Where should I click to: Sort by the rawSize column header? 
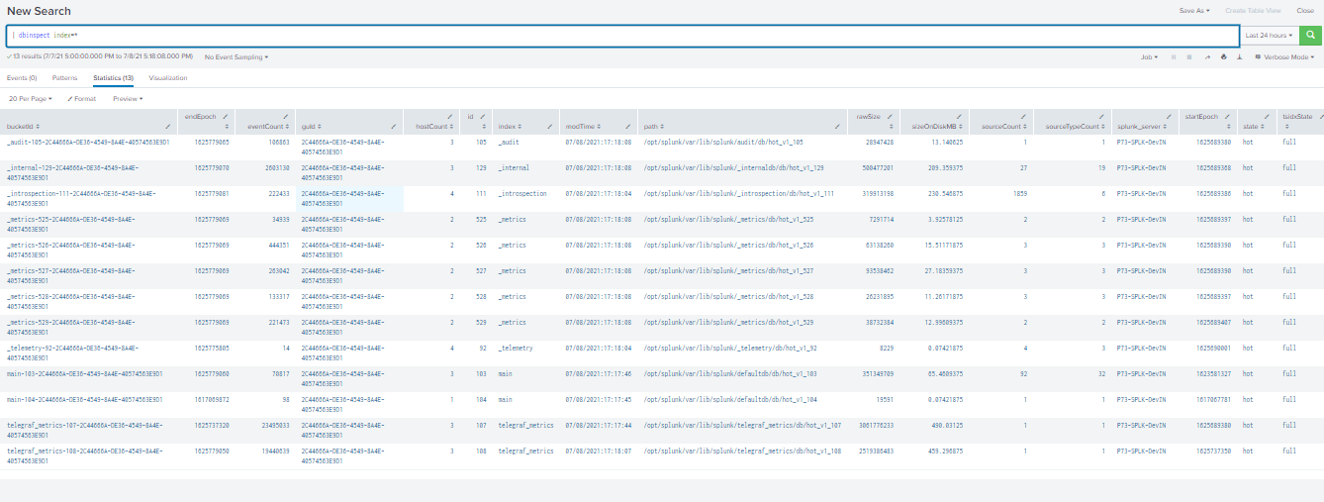click(x=871, y=117)
